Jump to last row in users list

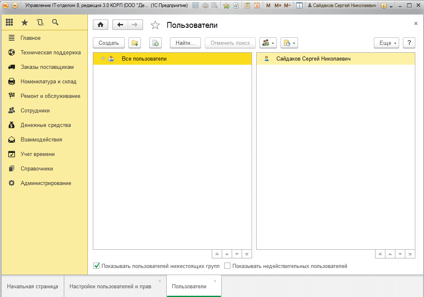(410, 254)
